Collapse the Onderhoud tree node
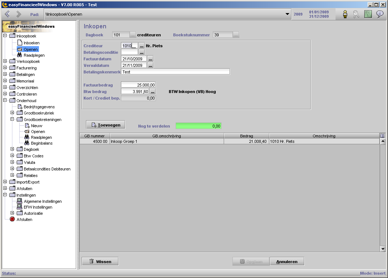Screen dimensions: 388x278 tap(5, 100)
